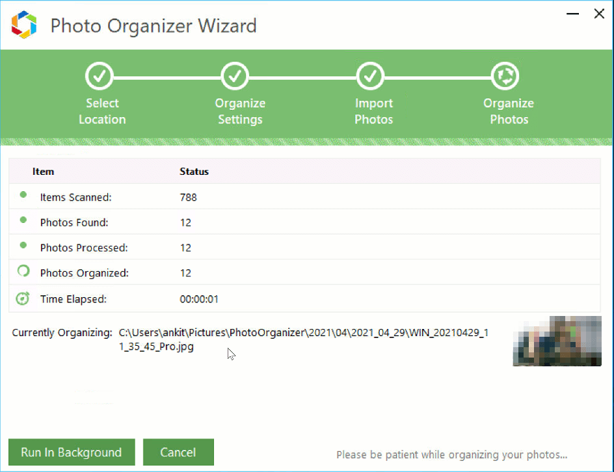Select the Item column header

click(43, 172)
